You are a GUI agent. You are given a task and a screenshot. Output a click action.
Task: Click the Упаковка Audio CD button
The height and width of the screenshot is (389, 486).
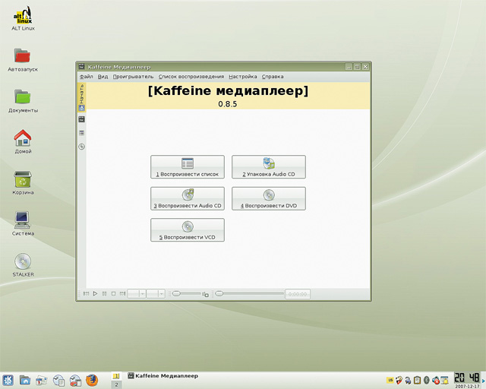point(269,167)
